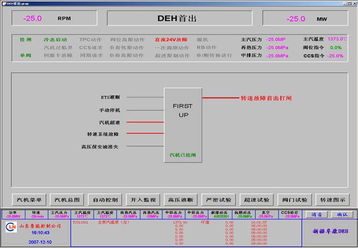Click the 山东鲁能控制公司 company name

tap(40, 226)
